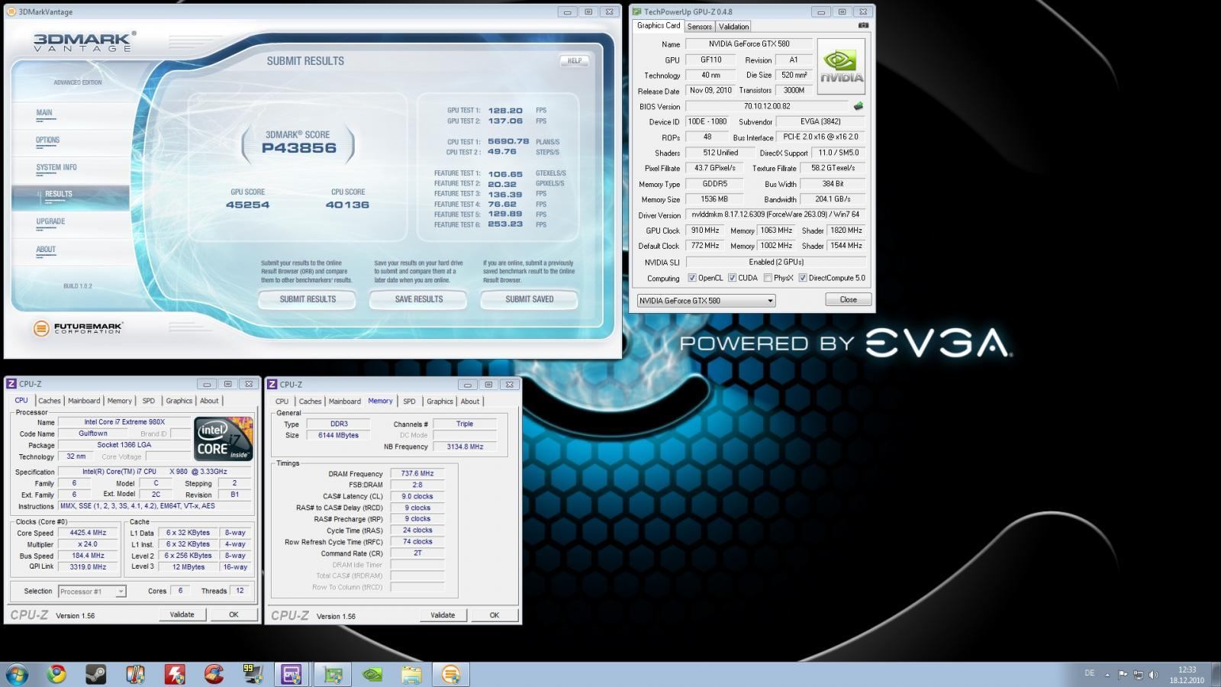This screenshot has width=1221, height=687.
Task: Select SYSTEM INFO in 3DMark sidebar
Action: (x=56, y=168)
